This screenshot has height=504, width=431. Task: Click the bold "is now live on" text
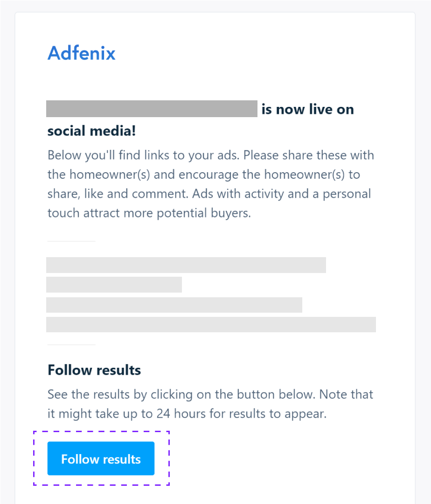(x=308, y=109)
